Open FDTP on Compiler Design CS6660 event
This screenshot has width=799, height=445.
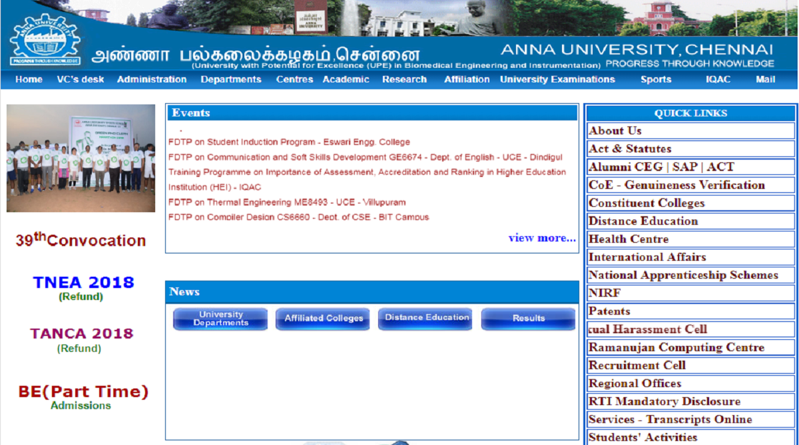(298, 217)
